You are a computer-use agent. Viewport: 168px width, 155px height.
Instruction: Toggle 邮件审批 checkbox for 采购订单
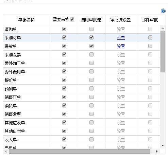(x=150, y=37)
